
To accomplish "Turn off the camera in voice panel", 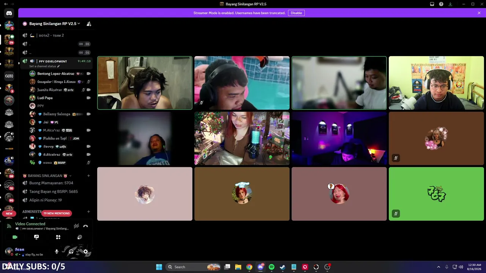I will (15, 237).
